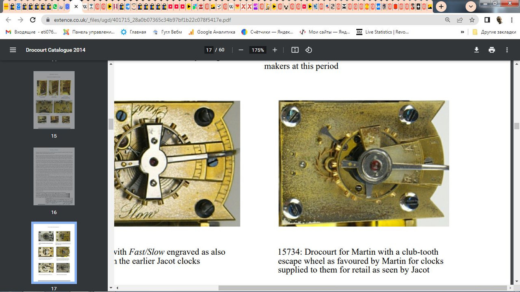This screenshot has width=520, height=292.
Task: Open Гугл Вебм bookmark
Action: [167, 32]
